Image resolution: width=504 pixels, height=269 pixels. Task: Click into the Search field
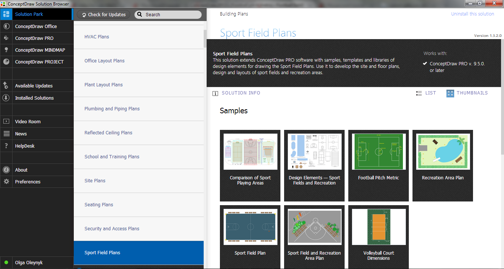click(x=168, y=15)
